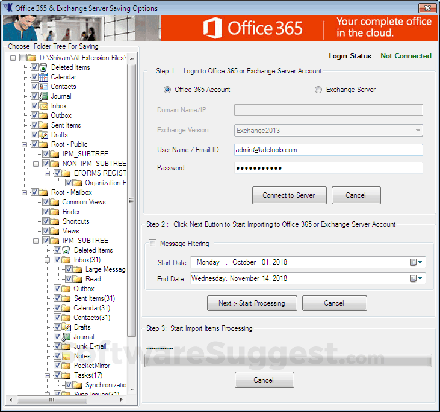Select the Large Messages tree item
Image resolution: width=440 pixels, height=412 pixels.
click(106, 269)
